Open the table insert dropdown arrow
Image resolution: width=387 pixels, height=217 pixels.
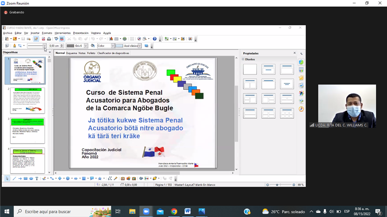120,39
